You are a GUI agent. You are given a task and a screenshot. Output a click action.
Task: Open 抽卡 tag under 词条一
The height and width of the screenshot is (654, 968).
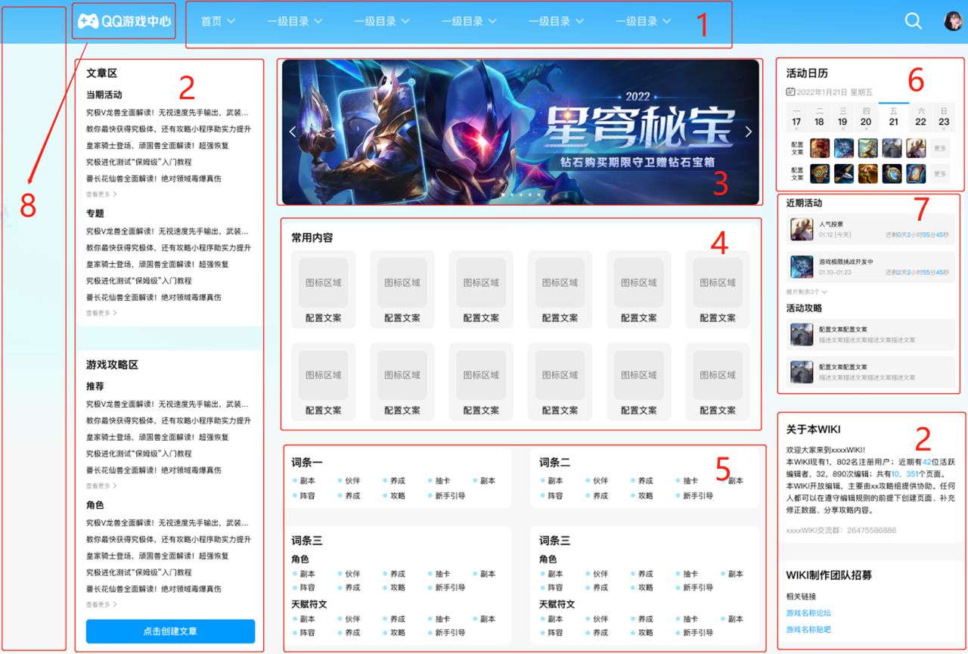443,481
